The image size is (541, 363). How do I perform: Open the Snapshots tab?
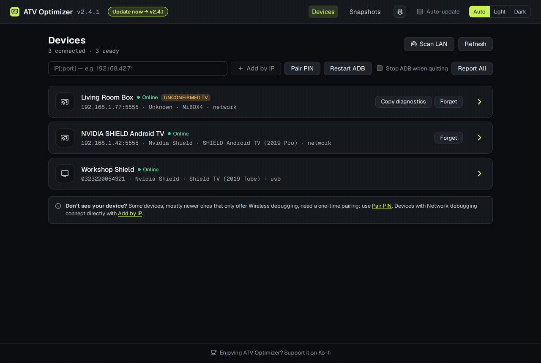[365, 12]
